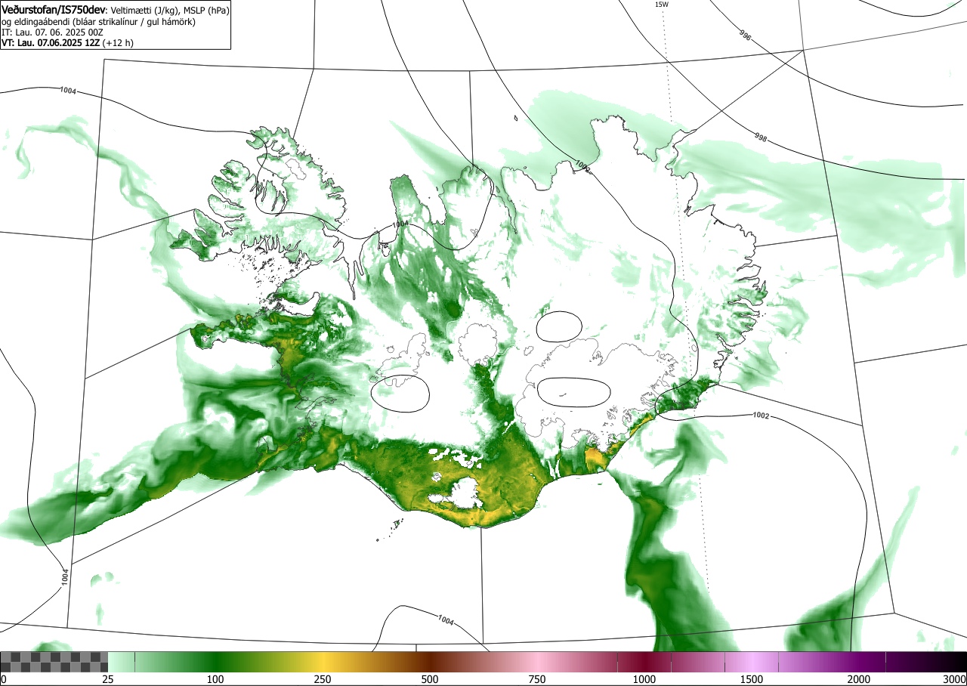Click the 1004 isobar label beneath the title box
The width and height of the screenshot is (967, 686).
[68, 91]
